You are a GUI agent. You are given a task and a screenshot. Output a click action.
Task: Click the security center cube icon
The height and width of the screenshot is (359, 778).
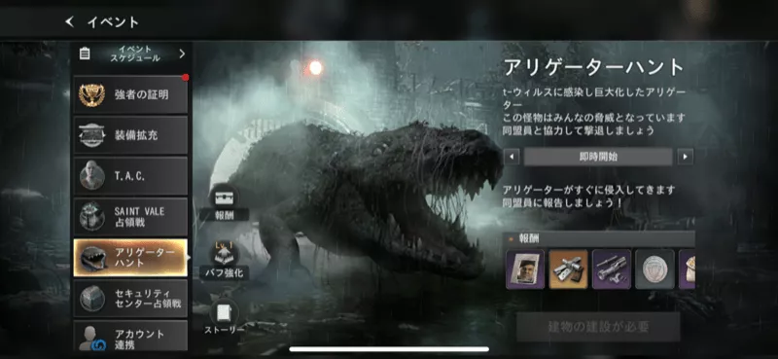(92, 299)
